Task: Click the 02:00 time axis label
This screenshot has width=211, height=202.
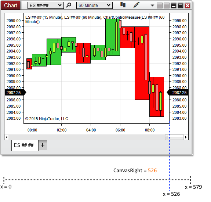Action: 62,130
